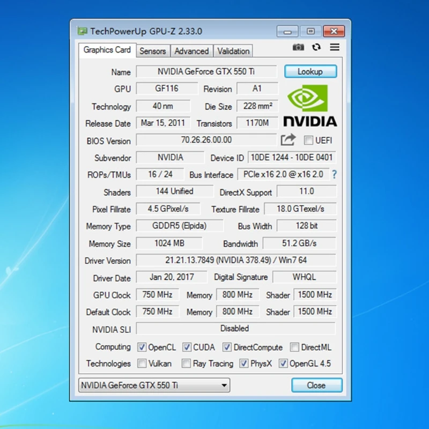This screenshot has height=429, width=429.
Task: Click Device ID field 10DE 1244
Action: [x=292, y=158]
